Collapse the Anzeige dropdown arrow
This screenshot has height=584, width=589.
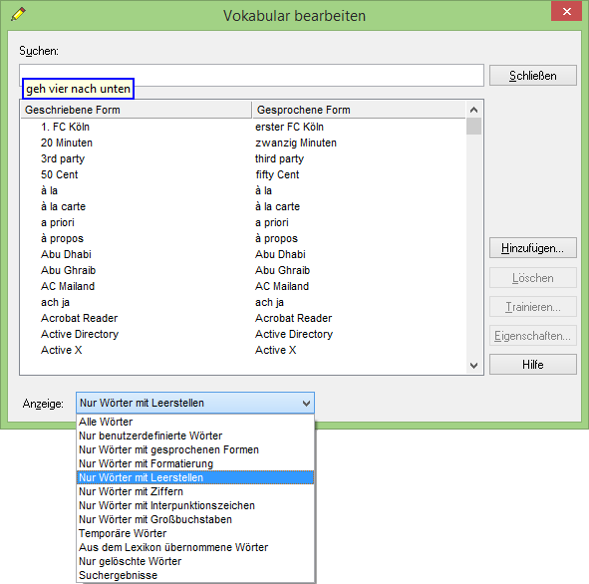(307, 404)
